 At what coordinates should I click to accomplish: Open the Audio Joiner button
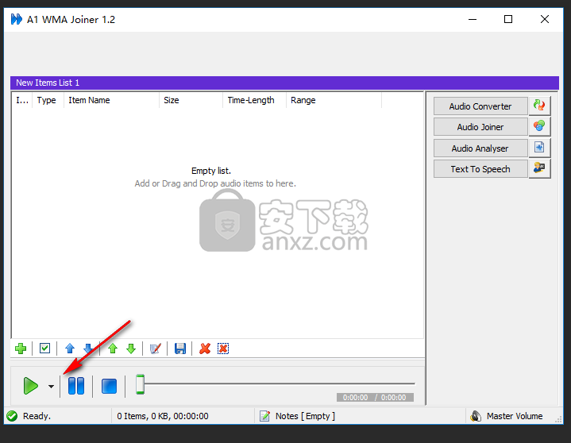[x=480, y=127]
